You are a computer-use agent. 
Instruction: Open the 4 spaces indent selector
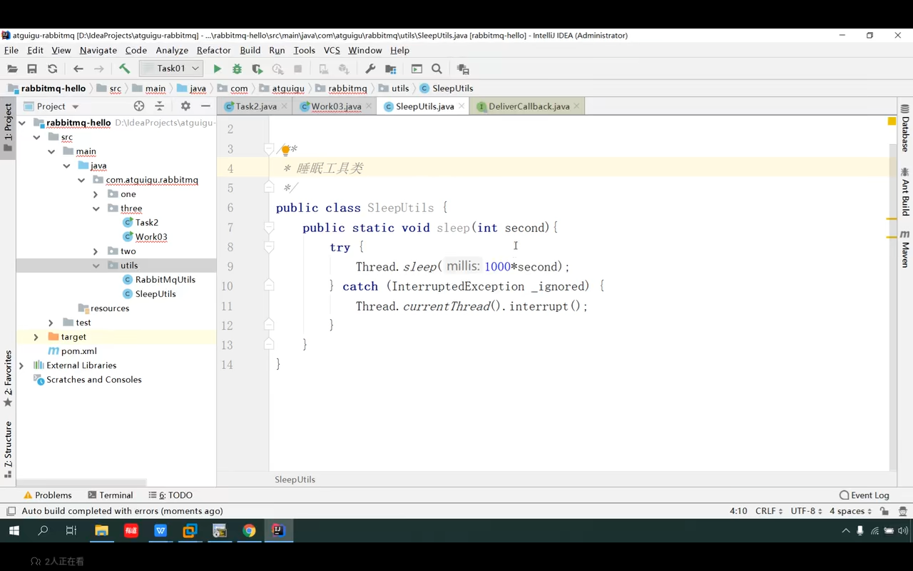click(851, 511)
